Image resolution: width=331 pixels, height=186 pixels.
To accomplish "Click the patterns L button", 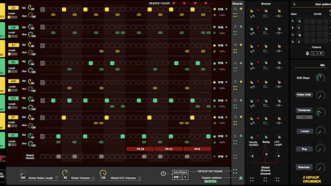I will [x=314, y=53].
